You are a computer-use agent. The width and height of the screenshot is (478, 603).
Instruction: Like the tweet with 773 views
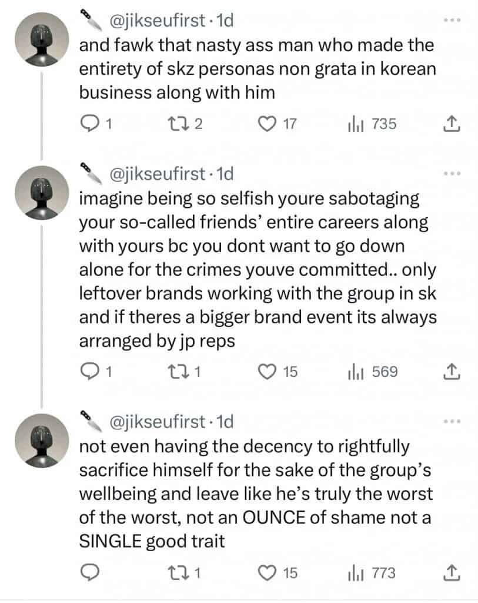(269, 573)
